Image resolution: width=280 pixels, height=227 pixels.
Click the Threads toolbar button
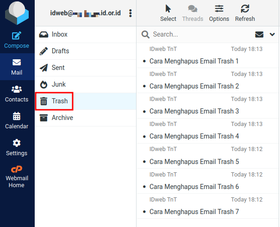(x=193, y=13)
